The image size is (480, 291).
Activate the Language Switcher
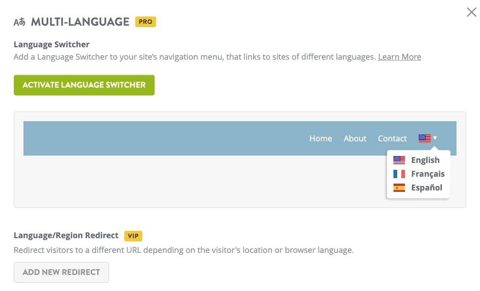point(84,85)
